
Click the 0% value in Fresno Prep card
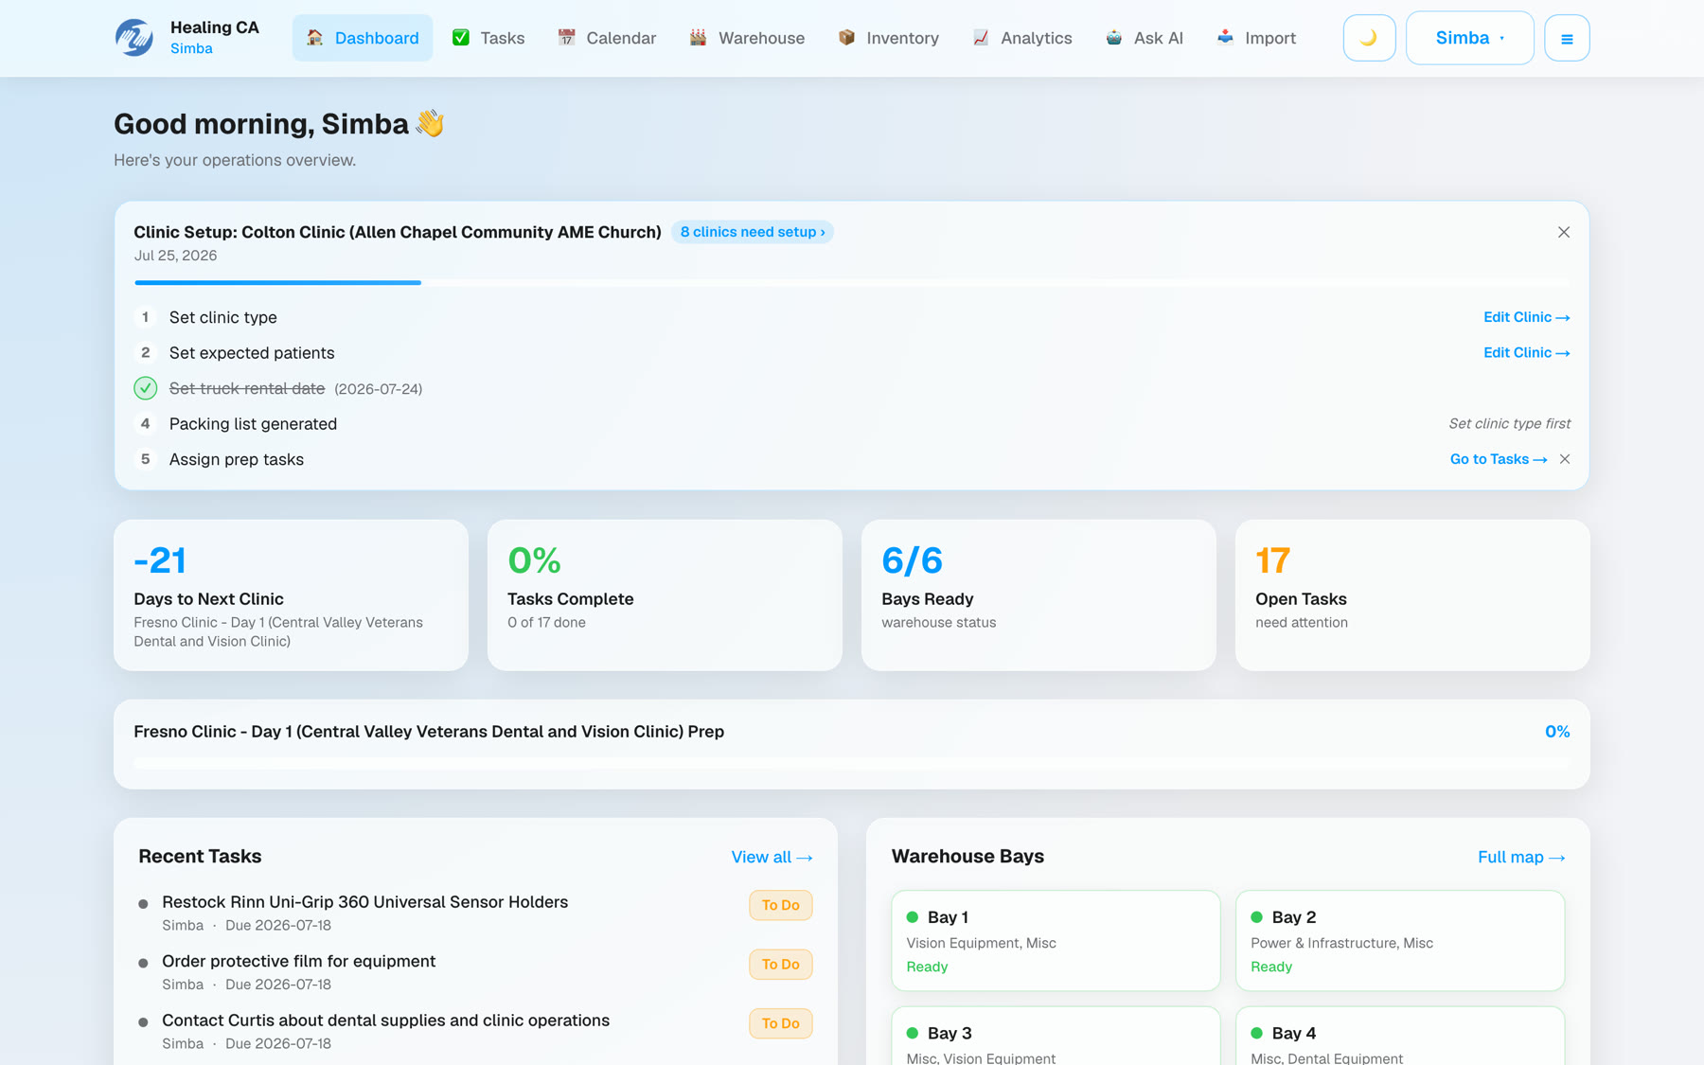pyautogui.click(x=1557, y=732)
